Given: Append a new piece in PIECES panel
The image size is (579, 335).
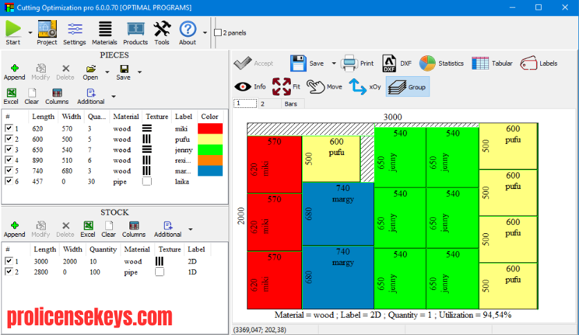Looking at the screenshot, I should click(15, 72).
